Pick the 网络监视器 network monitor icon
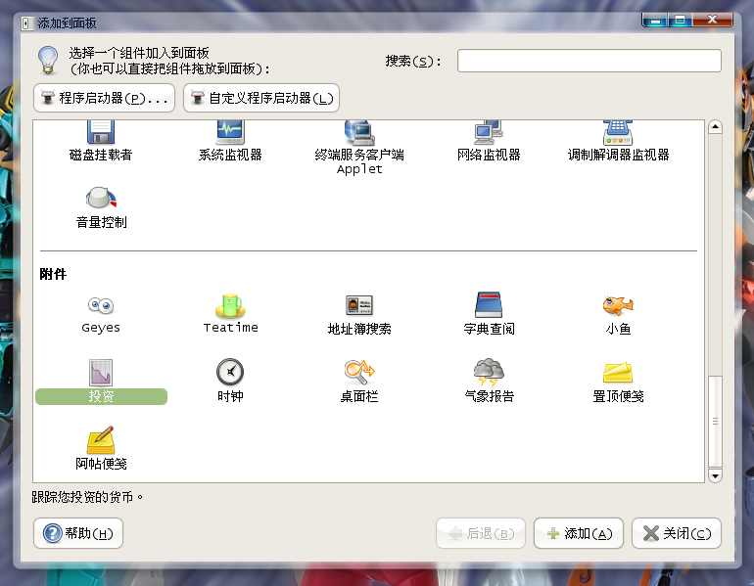Image resolution: width=754 pixels, height=586 pixels. [489, 133]
